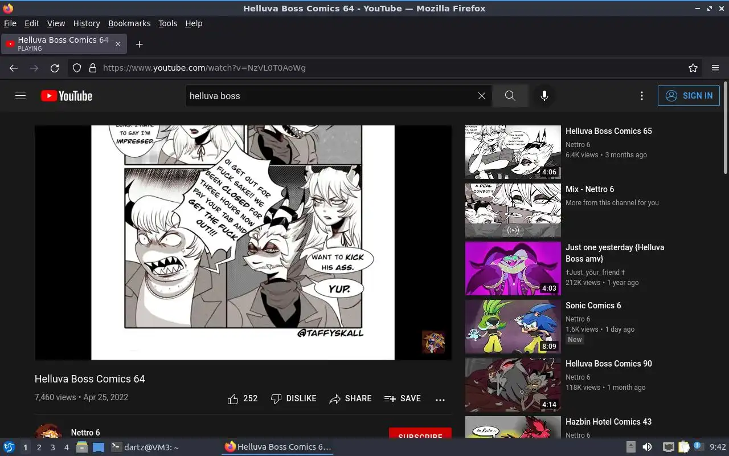
Task: Click Just one yesterday video title
Action: point(615,253)
